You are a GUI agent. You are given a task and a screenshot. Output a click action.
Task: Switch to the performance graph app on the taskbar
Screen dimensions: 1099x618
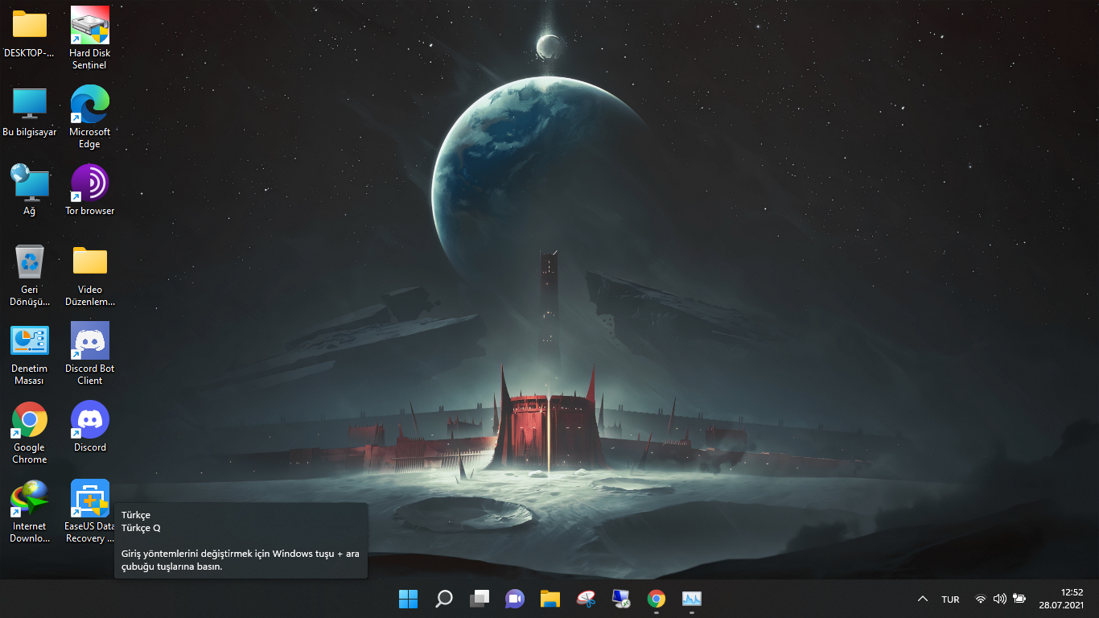692,599
